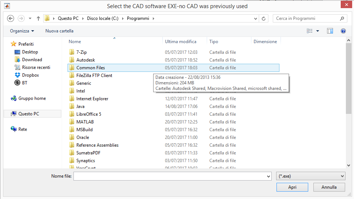This screenshot has height=199, width=354.
Task: Select the Generic folder icon
Action: (72, 83)
